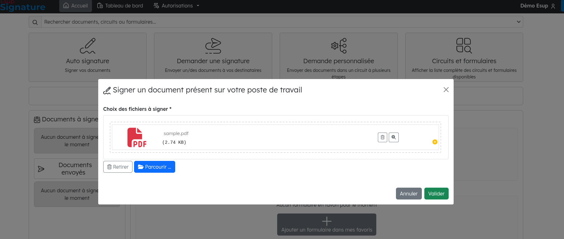Go to the Accueil tab
This screenshot has height=239, width=564.
click(x=75, y=6)
